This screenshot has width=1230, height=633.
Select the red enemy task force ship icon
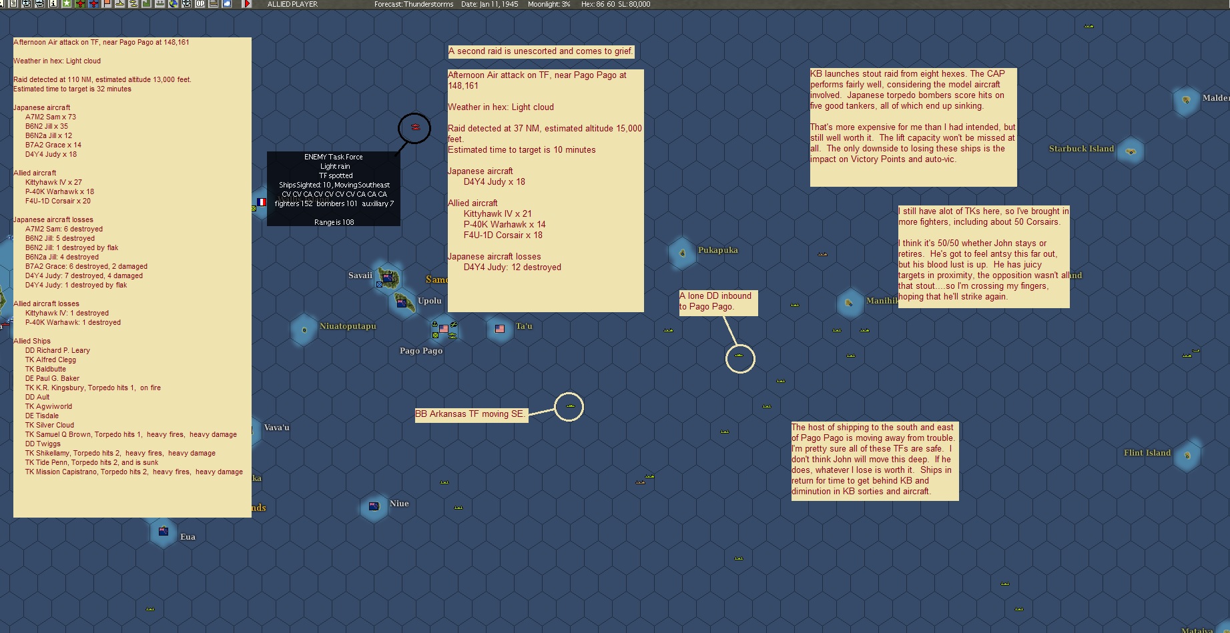415,127
